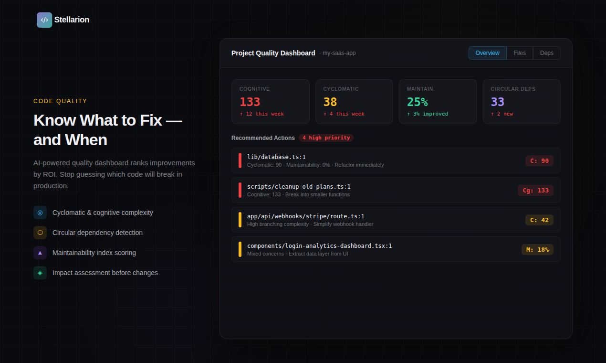Click the C: 90 score badge
This screenshot has width=606, height=363.
pyautogui.click(x=539, y=160)
